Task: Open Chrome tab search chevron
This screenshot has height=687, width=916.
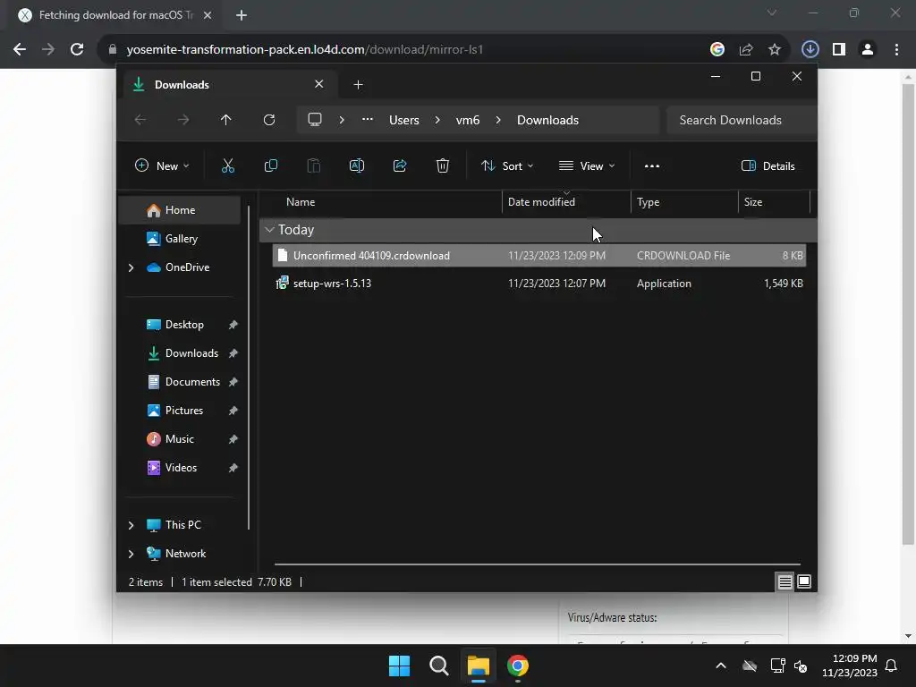Action: [x=772, y=13]
